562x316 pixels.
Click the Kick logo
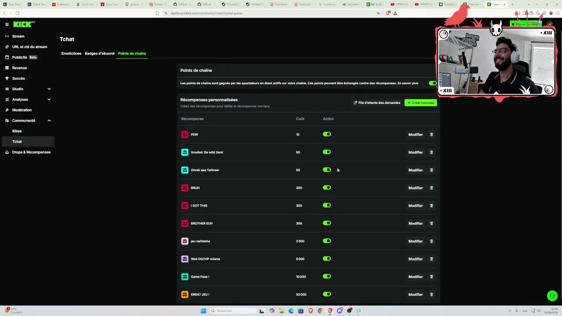24,25
